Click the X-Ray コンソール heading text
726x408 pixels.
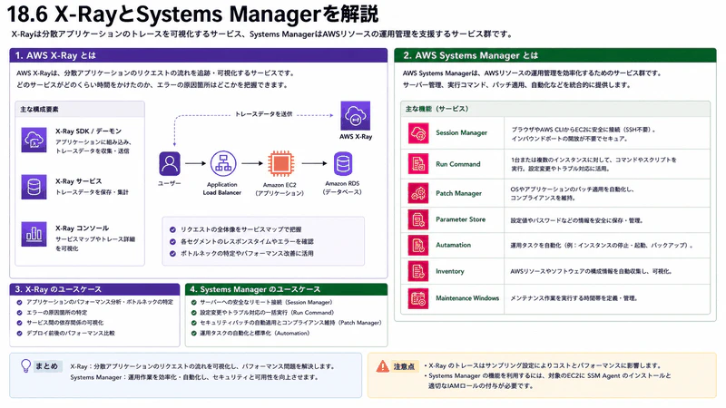pyautogui.click(x=83, y=228)
